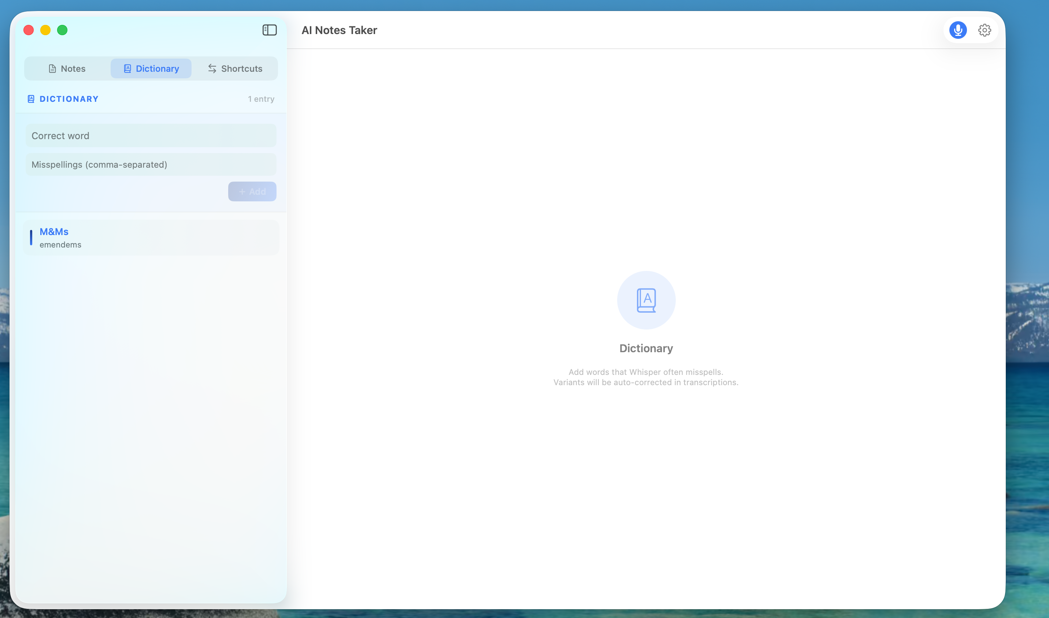Click the green fullscreen window button
Screen dimensions: 1049x618
click(63, 30)
